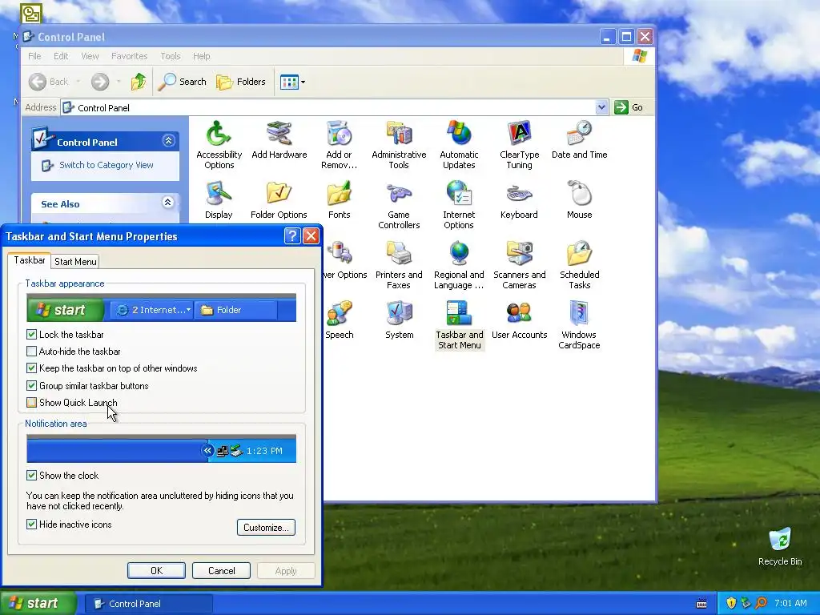Open Scheduled Tasks icon
This screenshot has height=615, width=820.
pyautogui.click(x=579, y=265)
